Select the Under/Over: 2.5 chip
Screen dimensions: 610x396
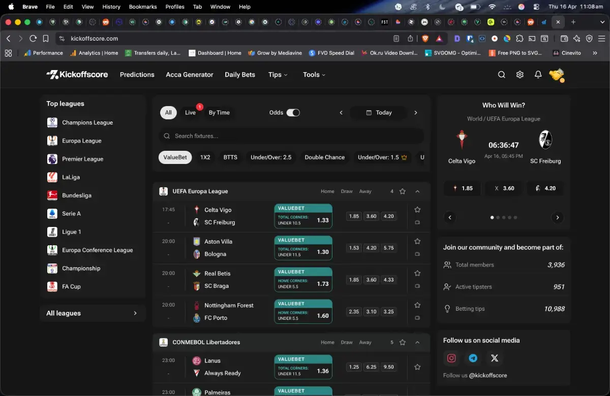(x=271, y=157)
